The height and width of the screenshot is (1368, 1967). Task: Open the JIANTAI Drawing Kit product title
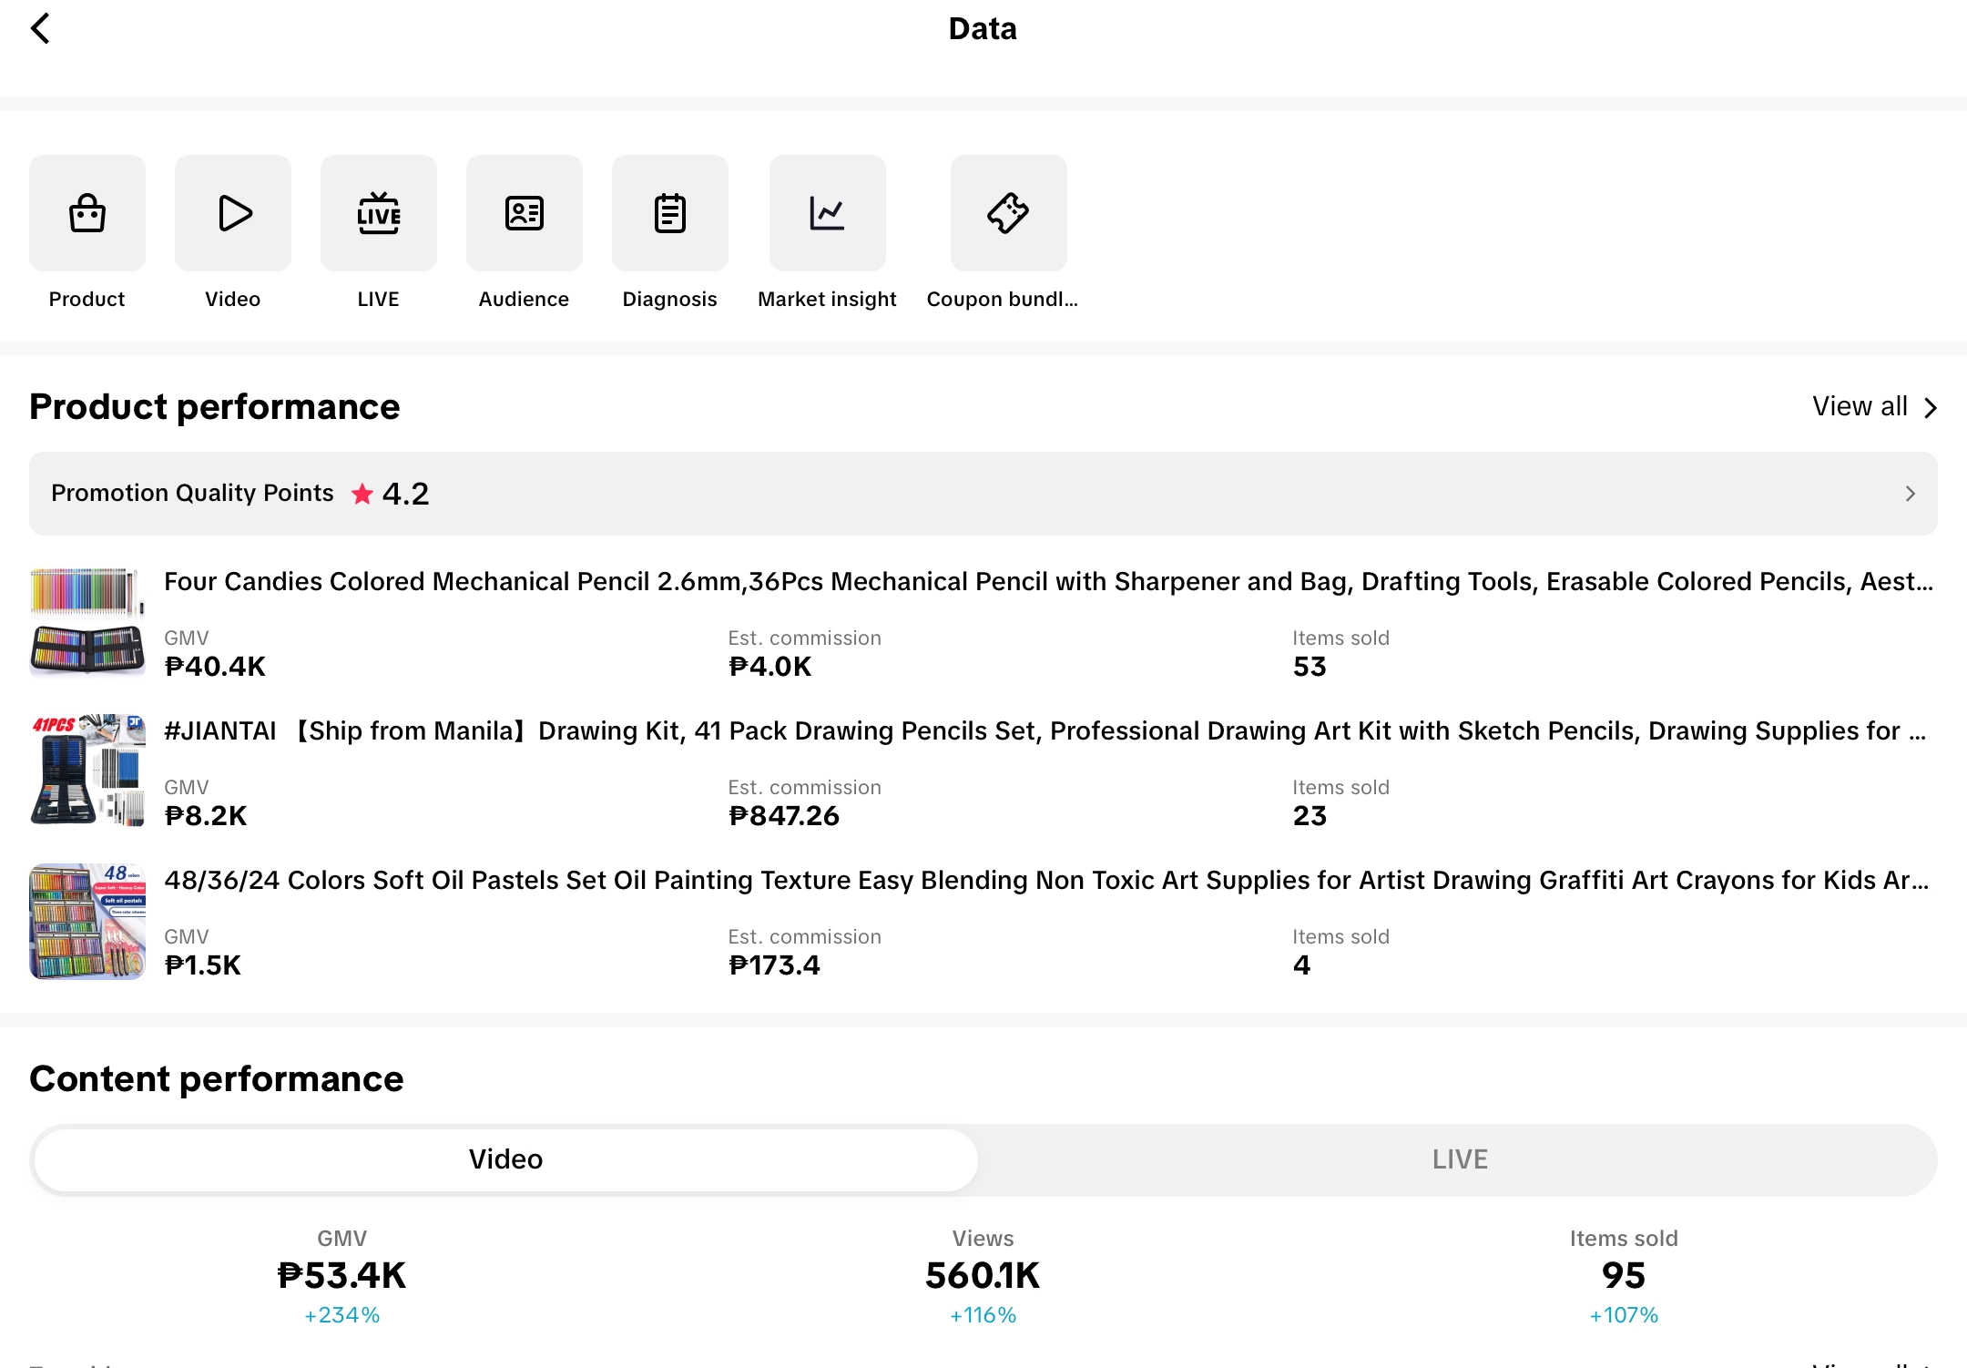(1044, 731)
